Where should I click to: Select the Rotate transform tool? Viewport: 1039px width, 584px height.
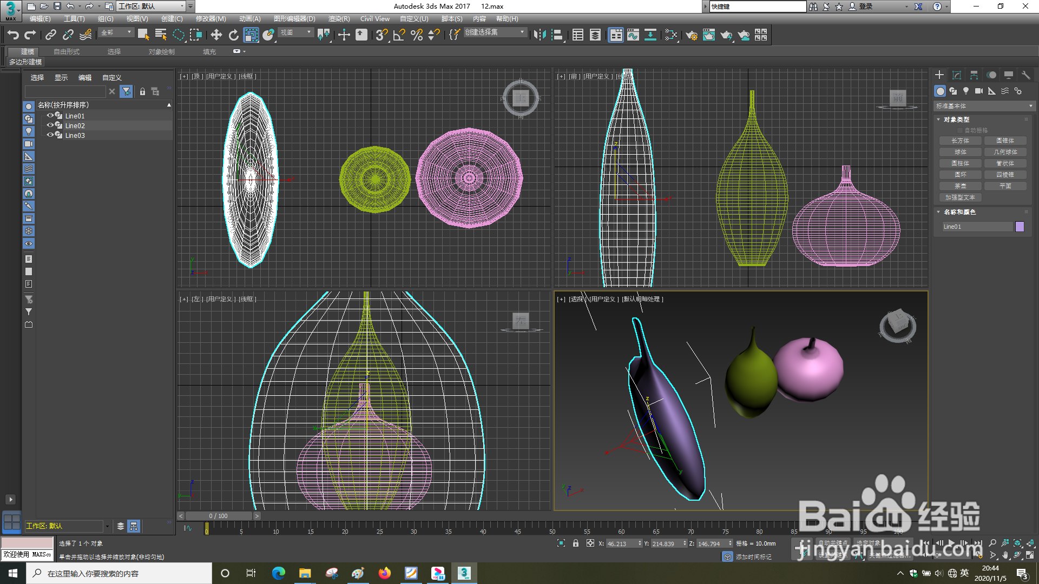(x=234, y=35)
